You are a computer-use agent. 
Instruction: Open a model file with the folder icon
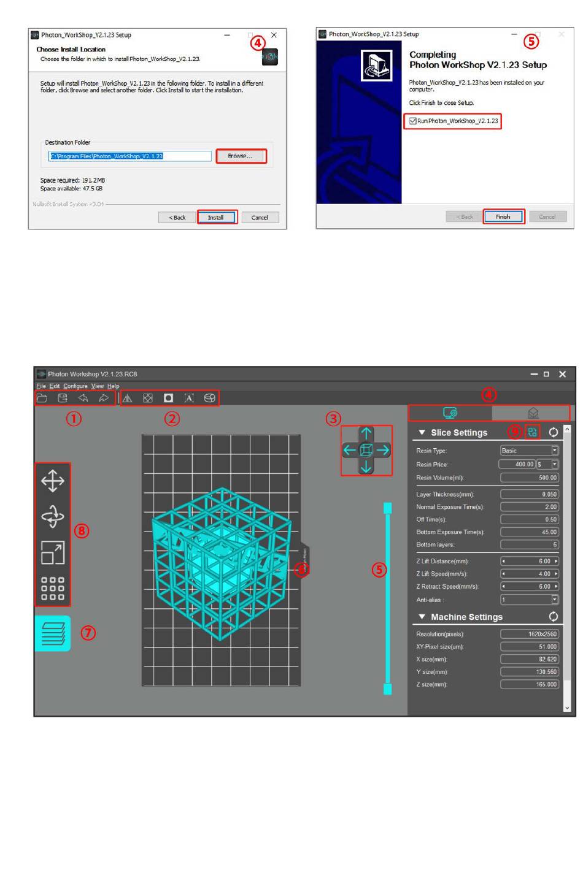[x=42, y=398]
